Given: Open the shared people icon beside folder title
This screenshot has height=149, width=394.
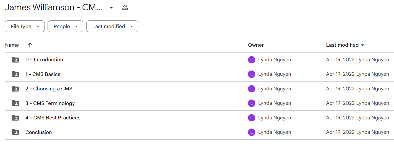Looking at the screenshot, I should [x=125, y=7].
